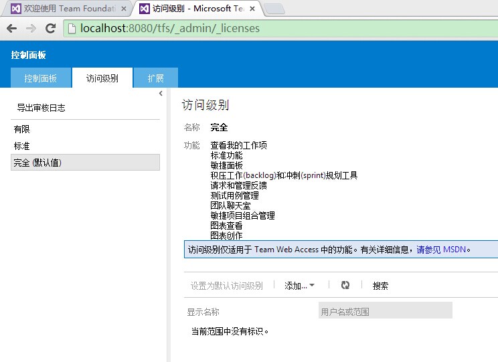Click the Visual Studio icon on the 访问级别 tab
The height and width of the screenshot is (362, 498).
point(144,9)
